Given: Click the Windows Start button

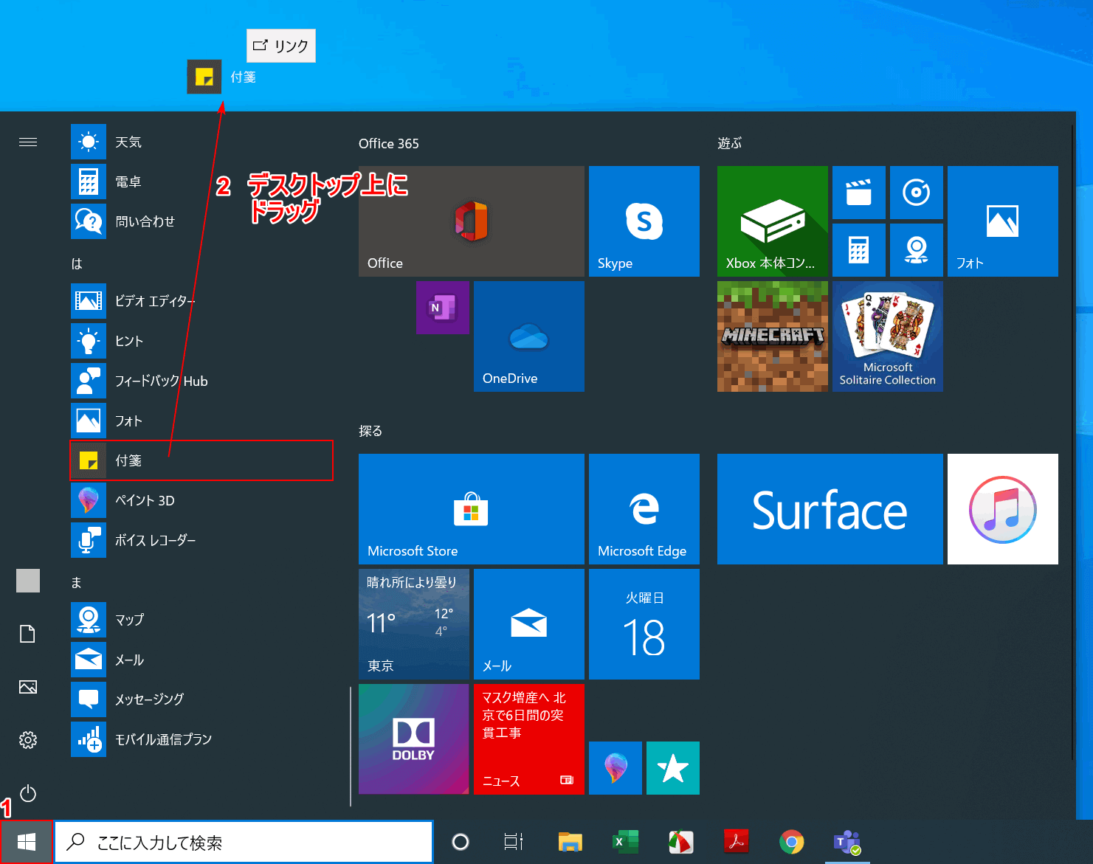Looking at the screenshot, I should pyautogui.click(x=27, y=842).
